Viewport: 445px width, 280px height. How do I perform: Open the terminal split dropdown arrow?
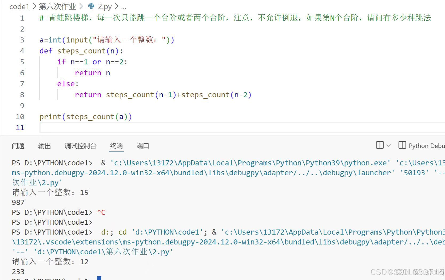tap(389, 146)
